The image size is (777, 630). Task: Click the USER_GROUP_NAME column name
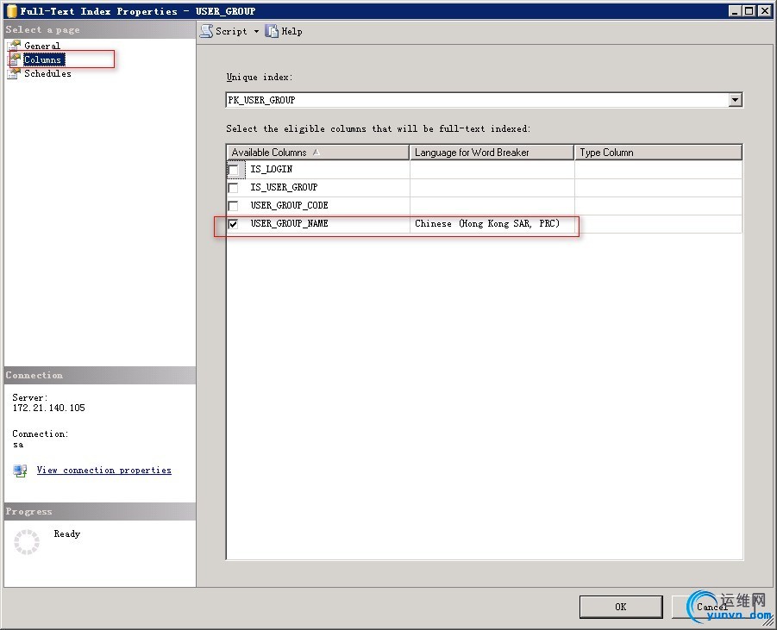point(290,224)
